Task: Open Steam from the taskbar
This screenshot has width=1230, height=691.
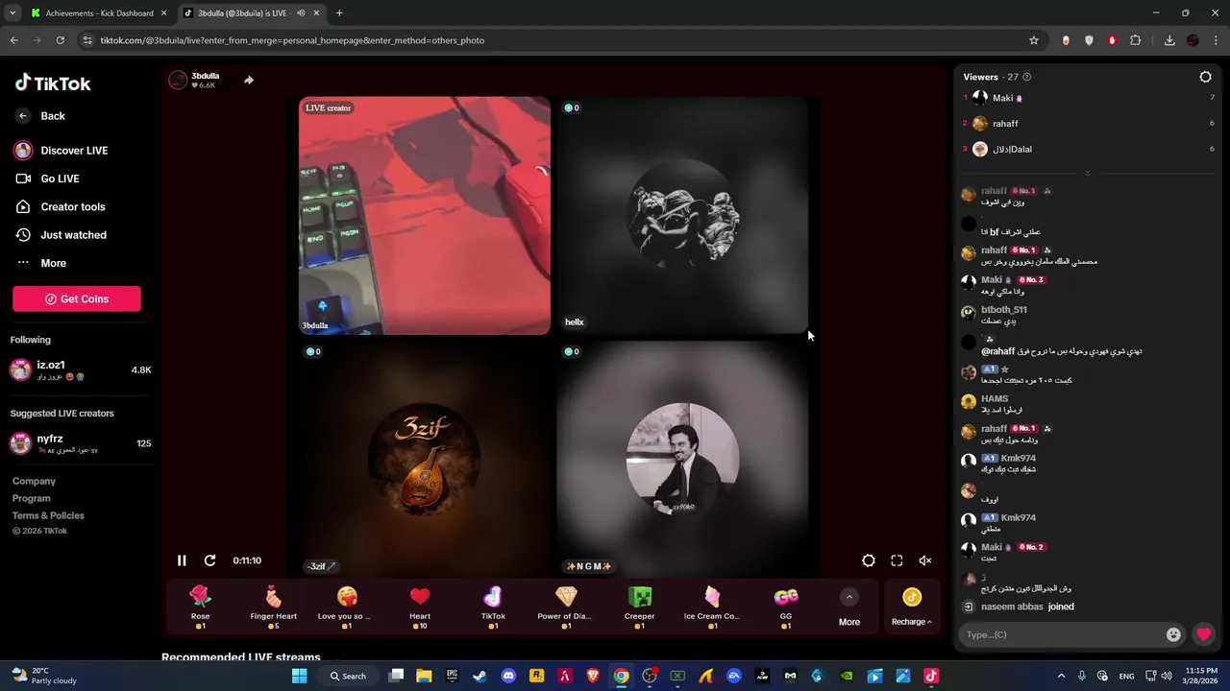Action: [x=480, y=676]
